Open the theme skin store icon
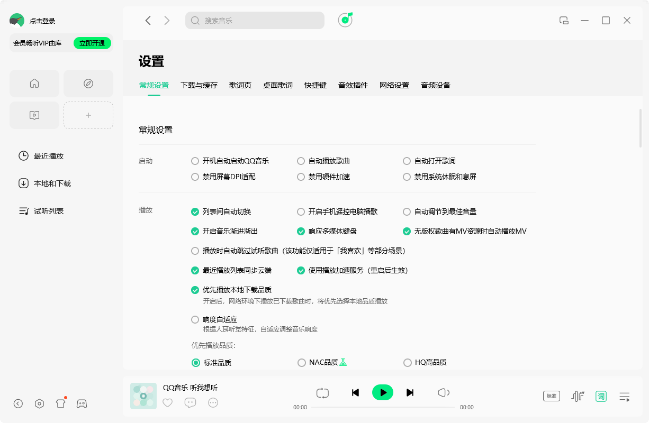 pyautogui.click(x=60, y=403)
